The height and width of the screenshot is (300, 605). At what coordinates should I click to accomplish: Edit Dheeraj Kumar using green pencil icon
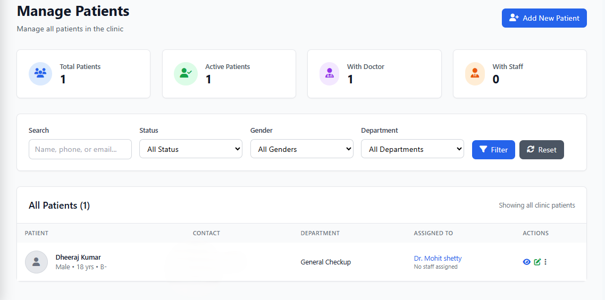click(537, 262)
